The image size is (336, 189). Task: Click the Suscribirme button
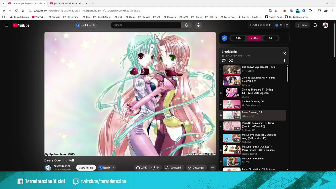[86, 167]
